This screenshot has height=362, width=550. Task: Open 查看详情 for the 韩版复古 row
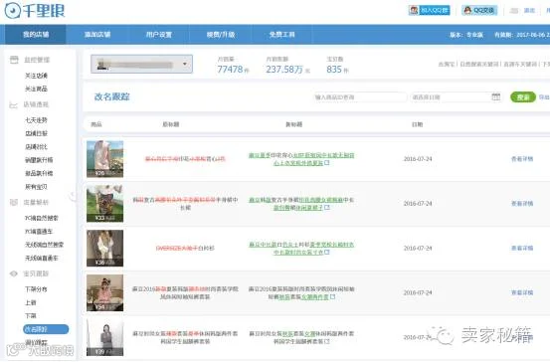click(522, 204)
